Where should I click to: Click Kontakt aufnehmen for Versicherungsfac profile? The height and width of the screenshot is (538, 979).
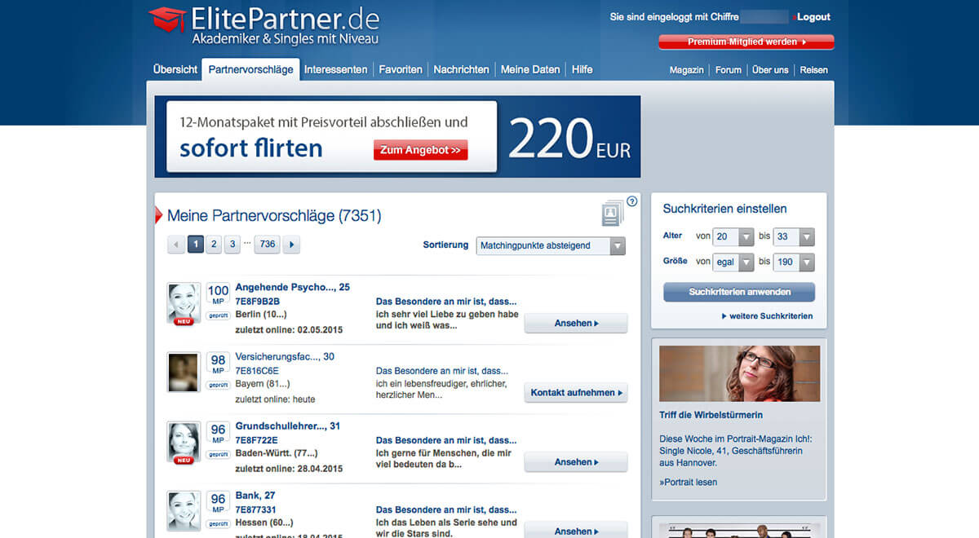576,393
